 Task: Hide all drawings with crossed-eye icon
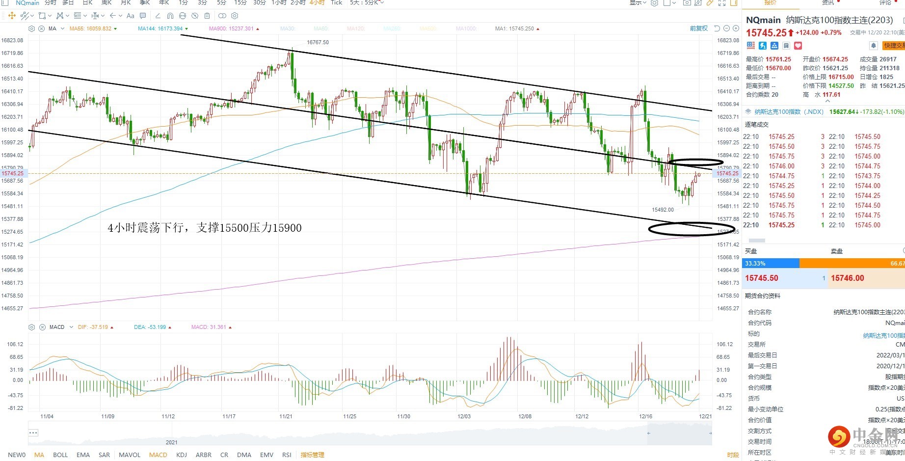[195, 16]
